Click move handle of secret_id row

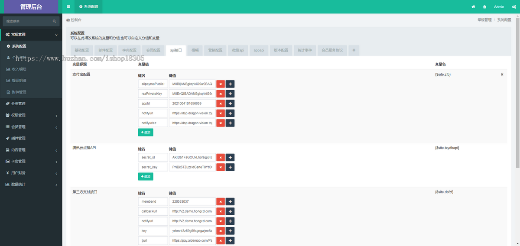point(230,157)
